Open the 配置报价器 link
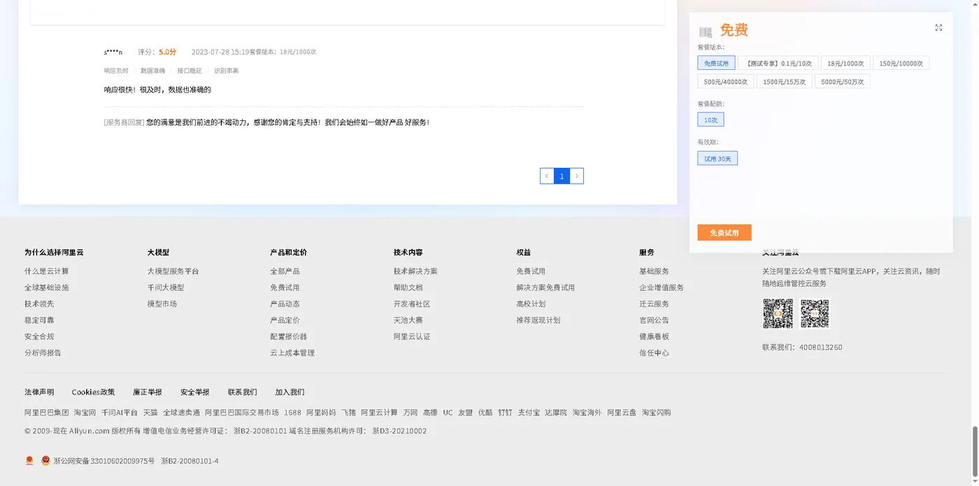 tap(288, 336)
